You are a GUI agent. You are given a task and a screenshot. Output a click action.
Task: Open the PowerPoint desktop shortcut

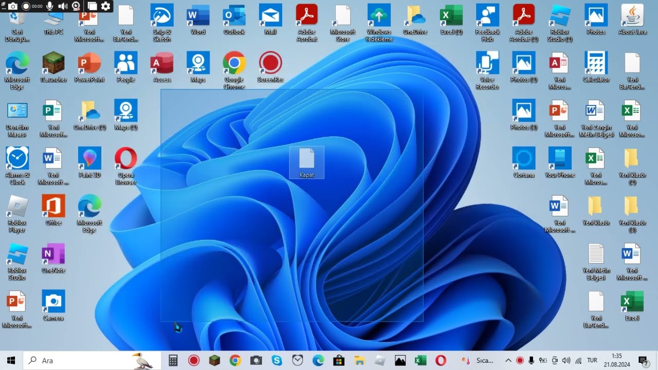[x=89, y=67]
